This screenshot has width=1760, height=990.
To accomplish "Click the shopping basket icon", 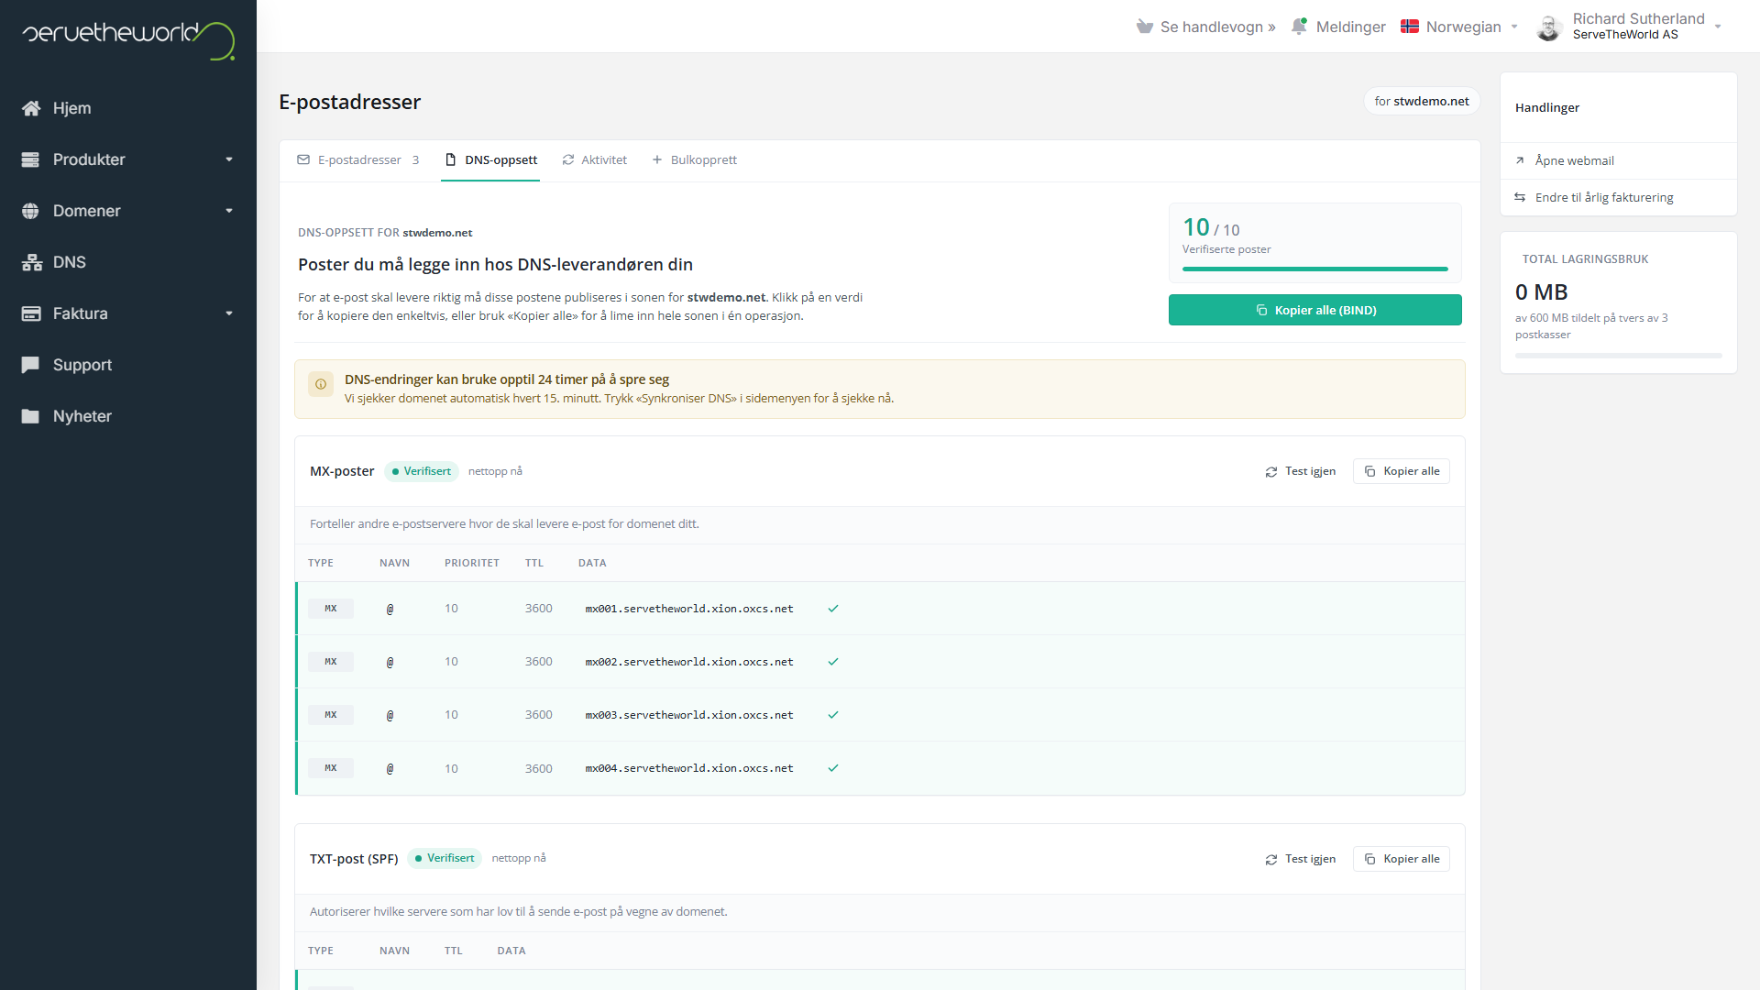I will (1144, 27).
